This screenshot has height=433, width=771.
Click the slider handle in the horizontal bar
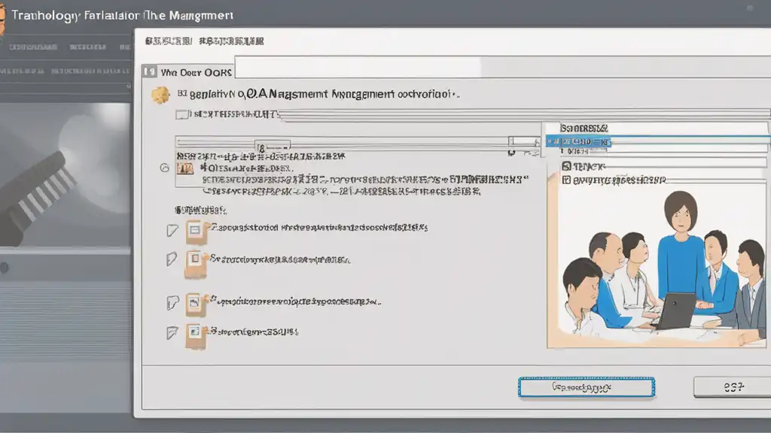click(273, 146)
